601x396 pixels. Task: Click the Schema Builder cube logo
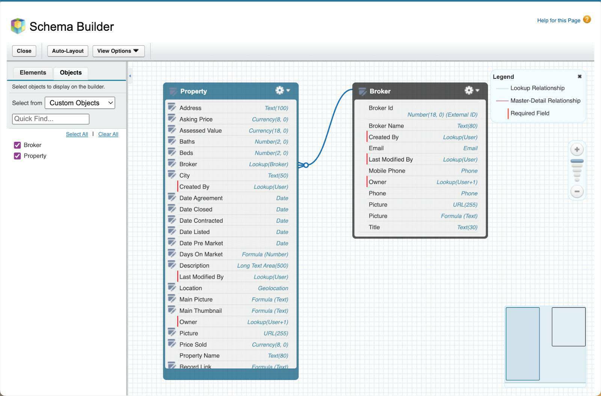coord(18,26)
